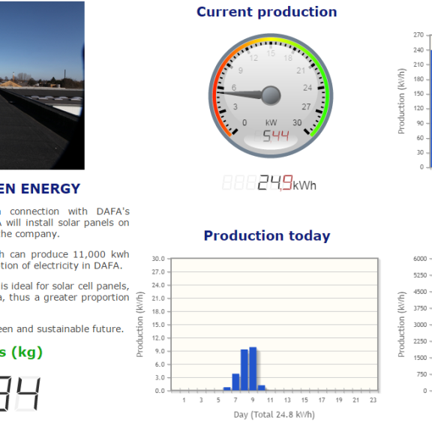
Task: Click the gauge needle center hub
Action: 271,95
